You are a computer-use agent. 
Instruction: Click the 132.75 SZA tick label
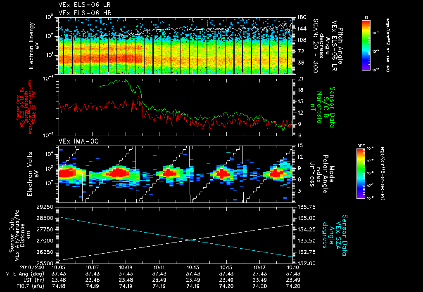coord(307,252)
